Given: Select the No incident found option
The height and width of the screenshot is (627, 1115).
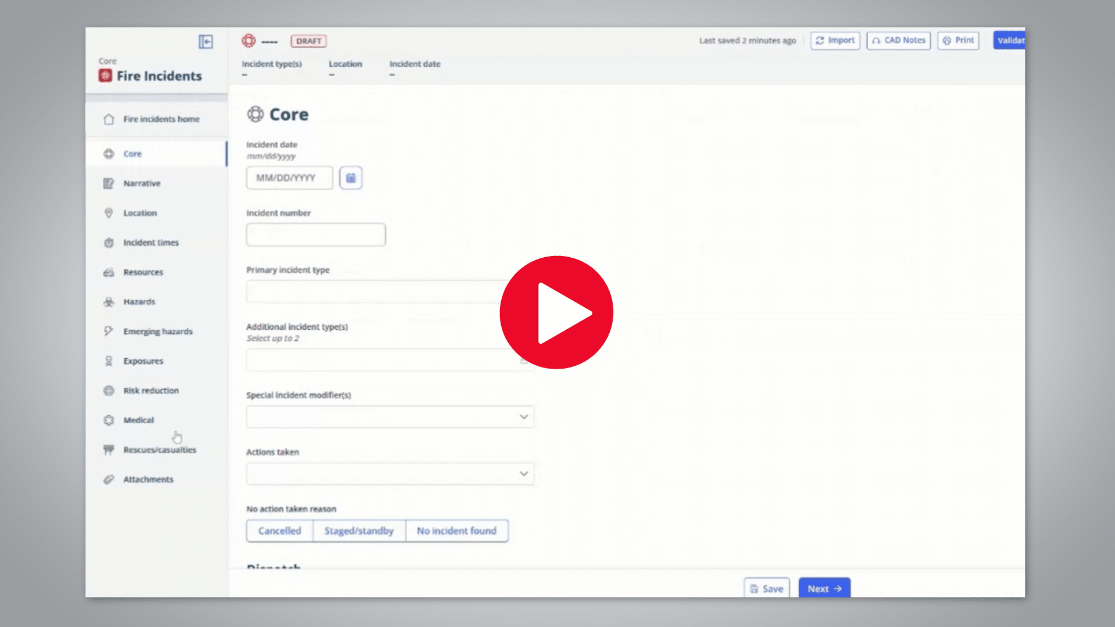Looking at the screenshot, I should click(x=456, y=531).
